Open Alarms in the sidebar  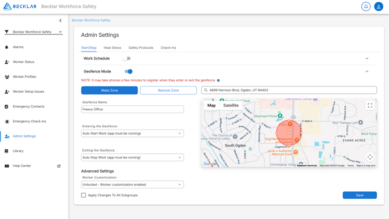click(x=18, y=47)
